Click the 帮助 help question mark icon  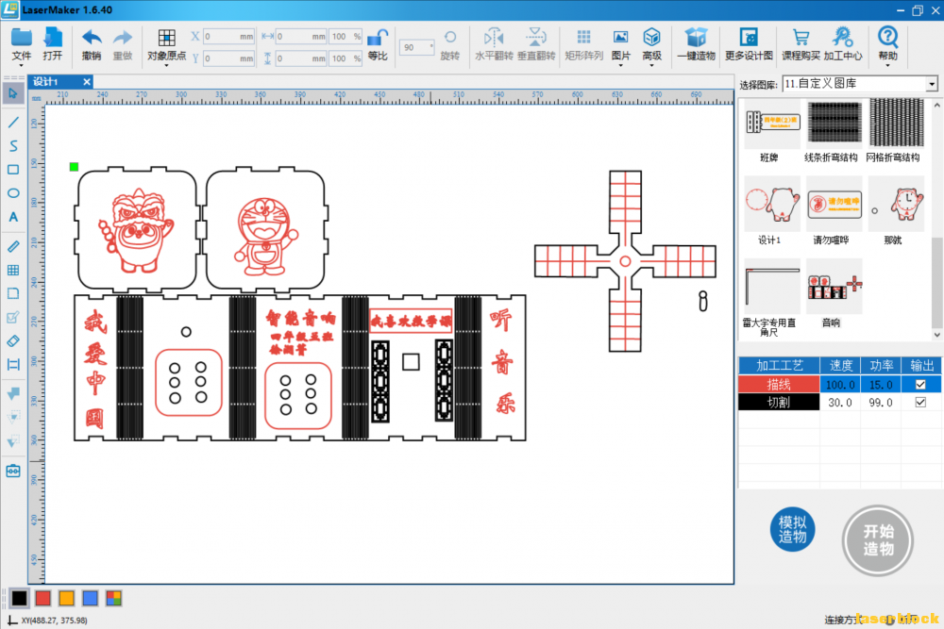click(x=887, y=37)
